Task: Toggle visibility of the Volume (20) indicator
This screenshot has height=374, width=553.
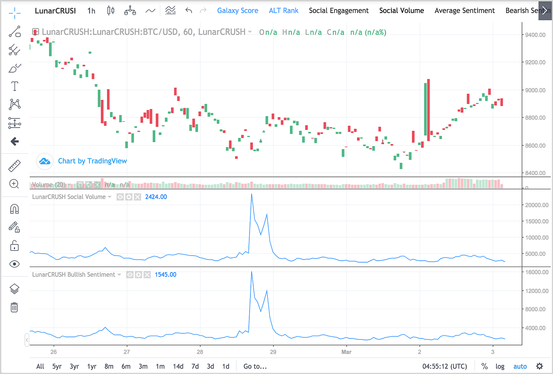Action: [x=80, y=185]
